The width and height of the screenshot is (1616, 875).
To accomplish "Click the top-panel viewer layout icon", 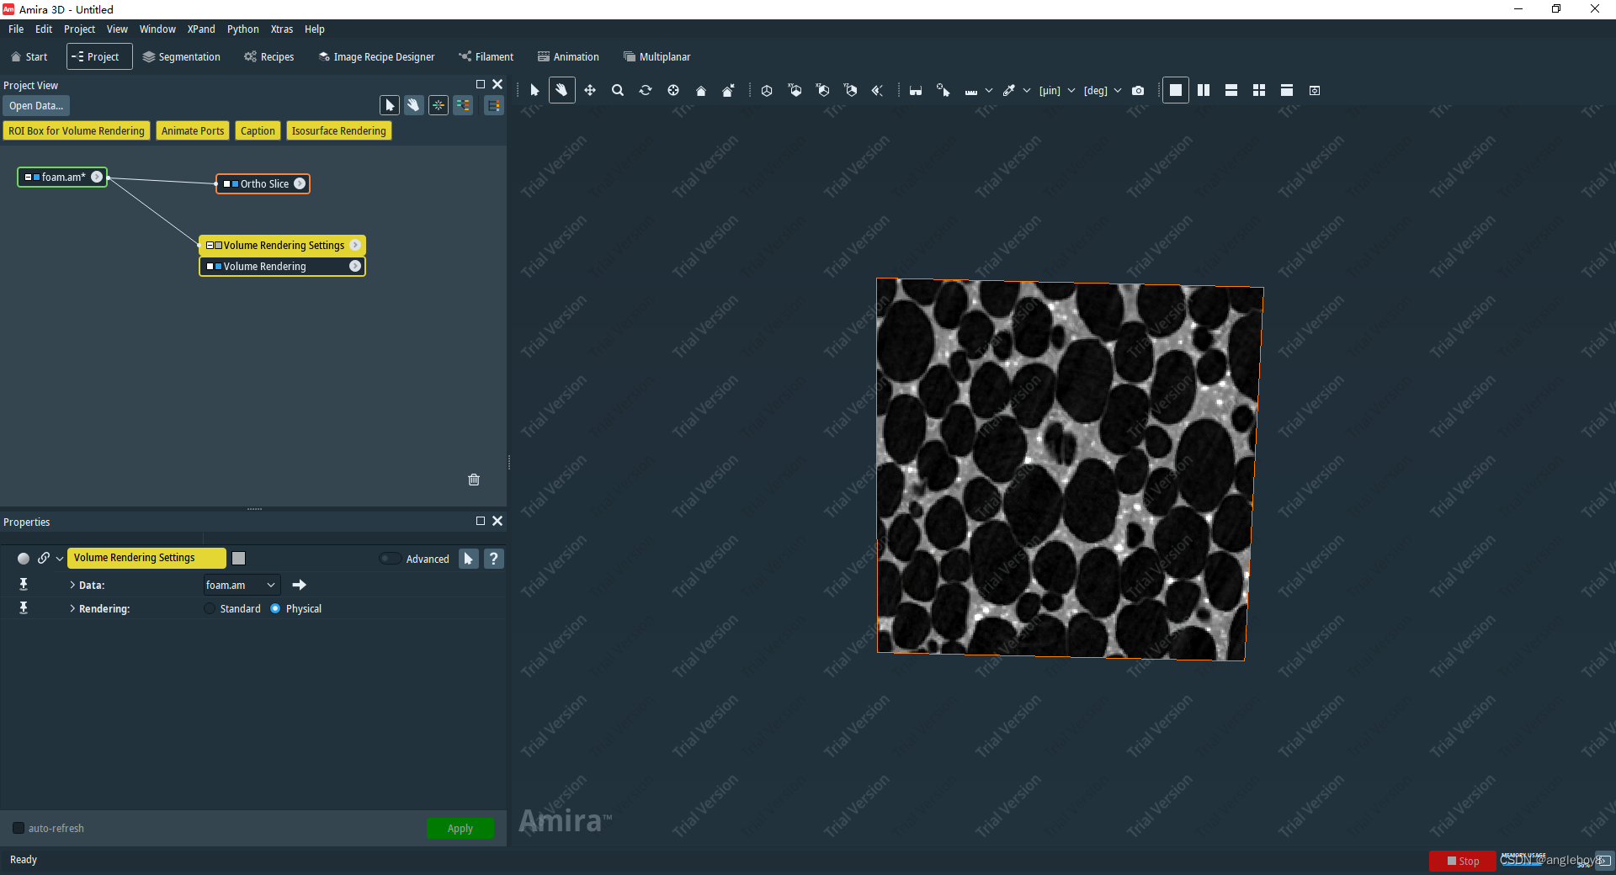I will 1287,90.
